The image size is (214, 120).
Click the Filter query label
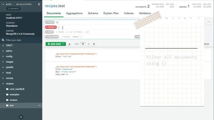pos(50,22)
